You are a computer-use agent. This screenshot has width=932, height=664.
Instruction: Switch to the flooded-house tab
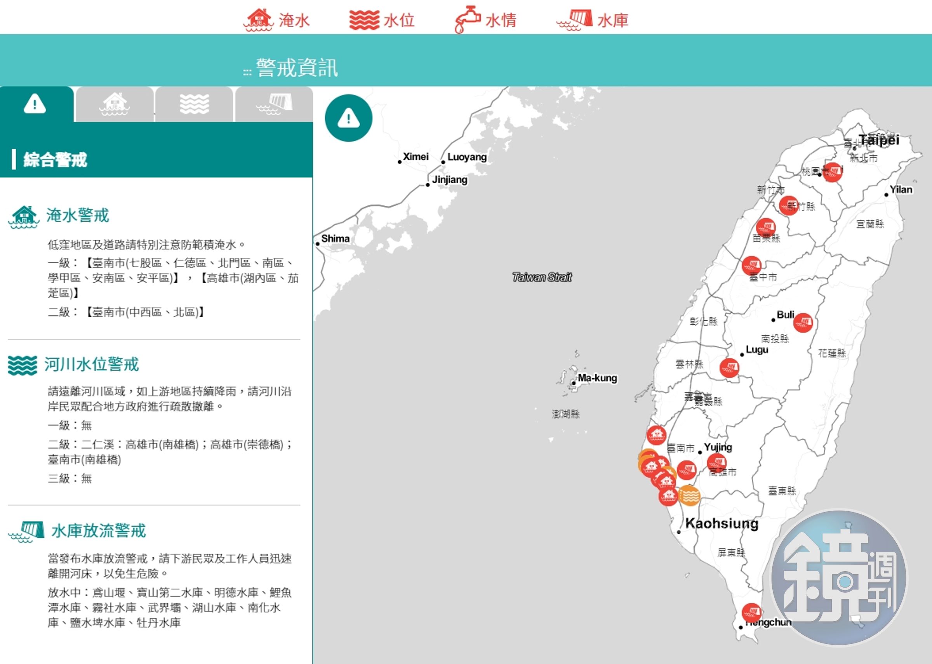pos(115,104)
